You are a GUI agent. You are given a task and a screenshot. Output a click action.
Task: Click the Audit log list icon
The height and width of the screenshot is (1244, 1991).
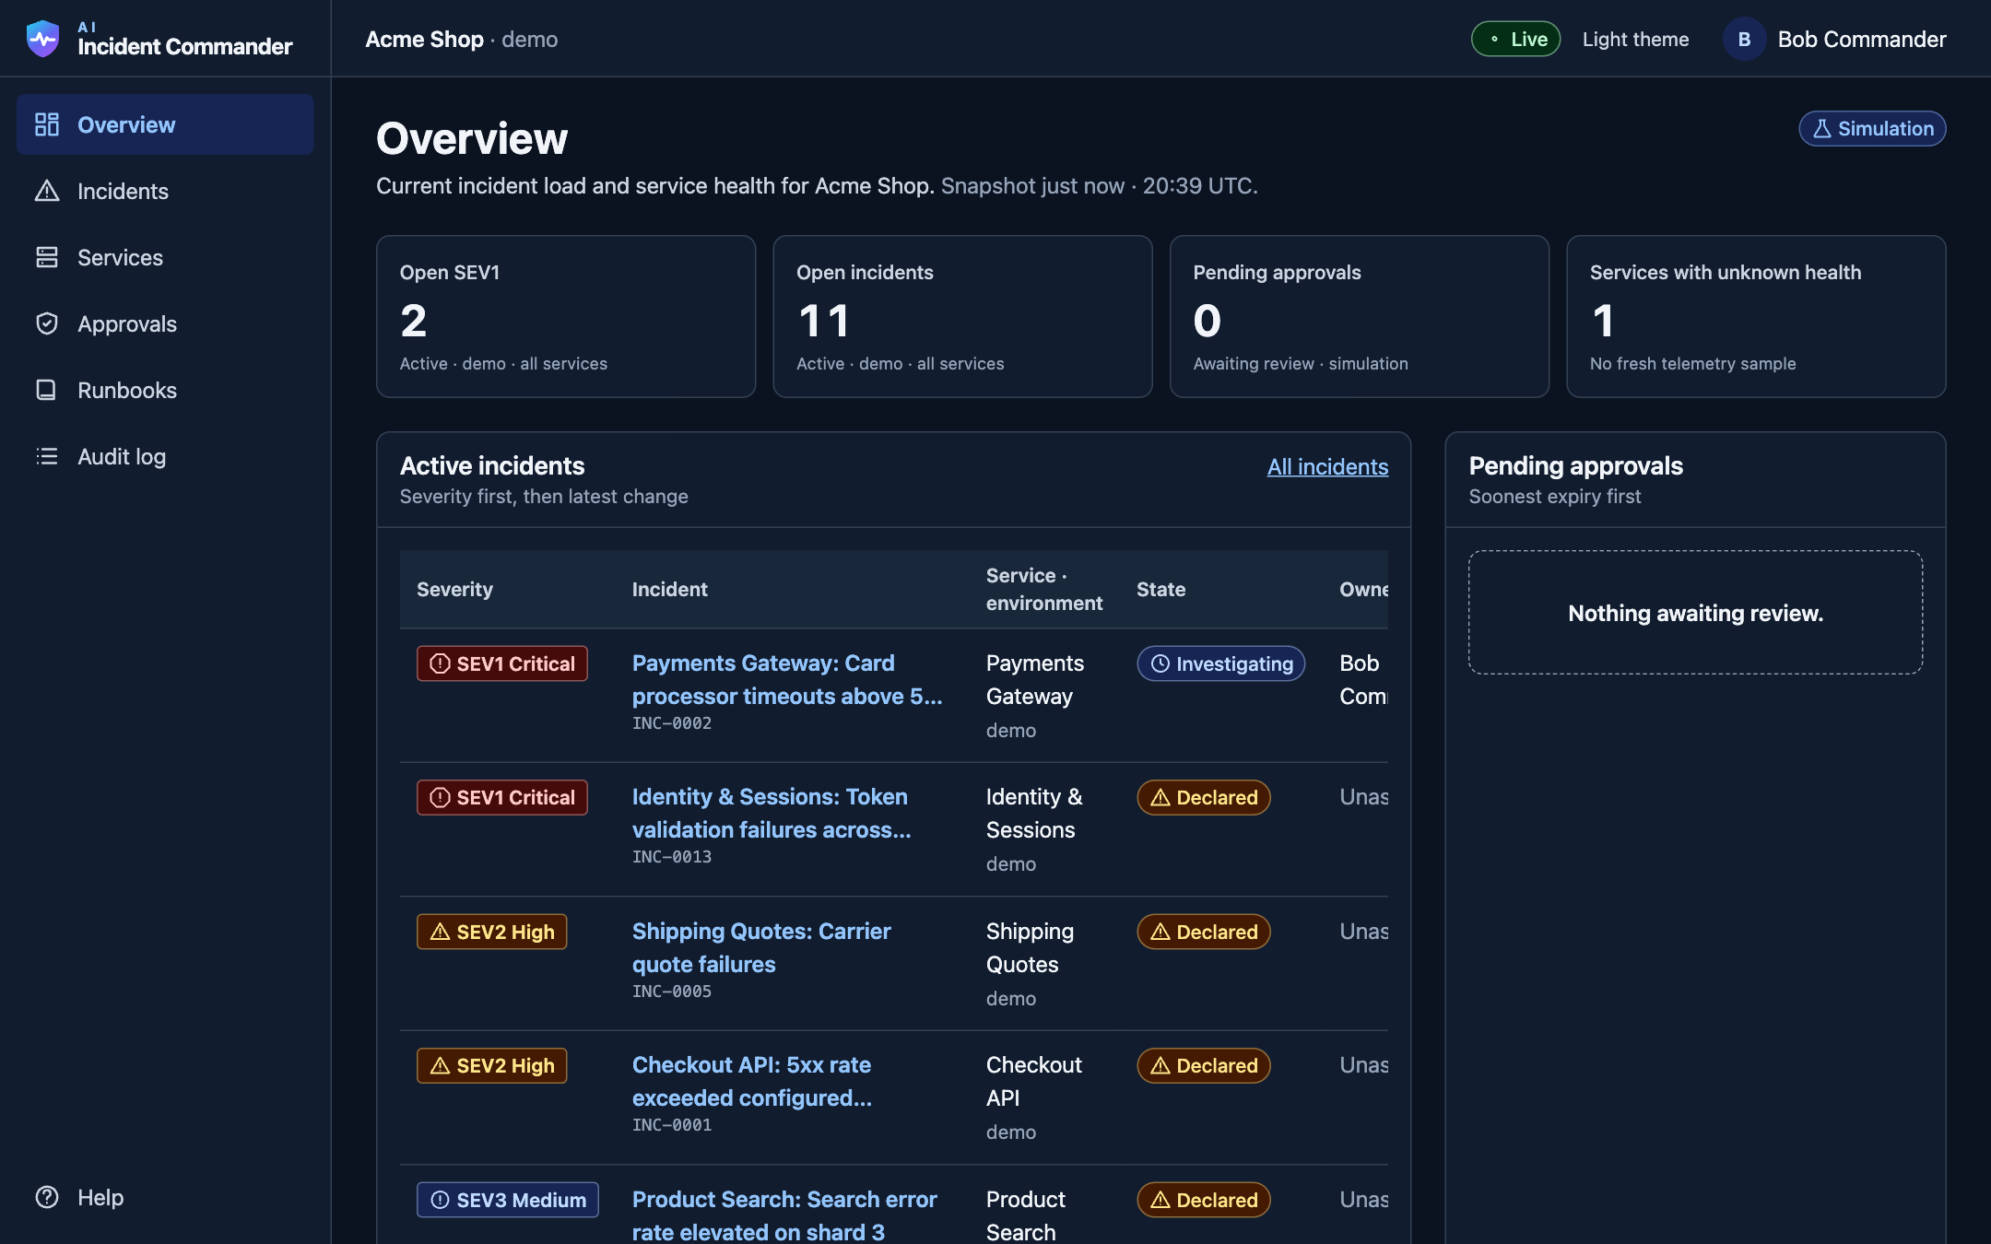47,456
